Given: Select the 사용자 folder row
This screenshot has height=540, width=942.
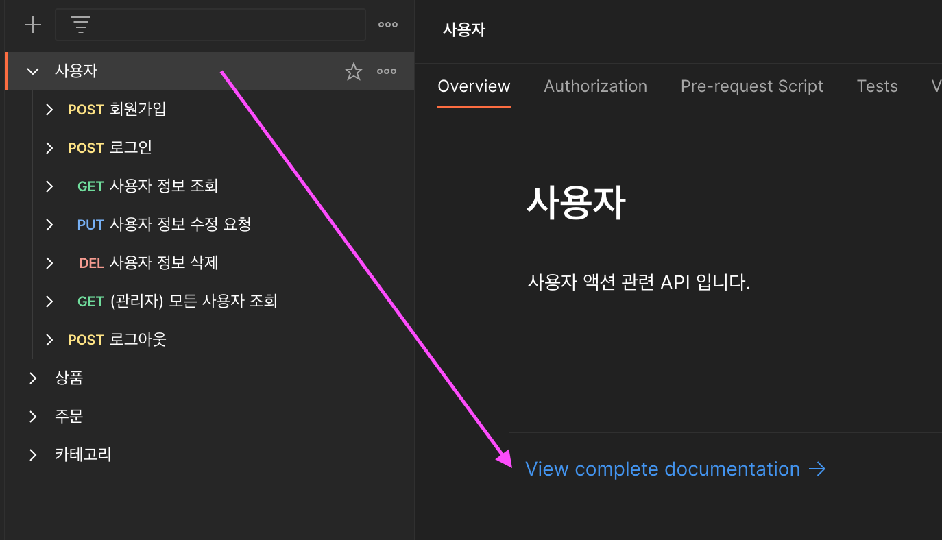Looking at the screenshot, I should 210,71.
